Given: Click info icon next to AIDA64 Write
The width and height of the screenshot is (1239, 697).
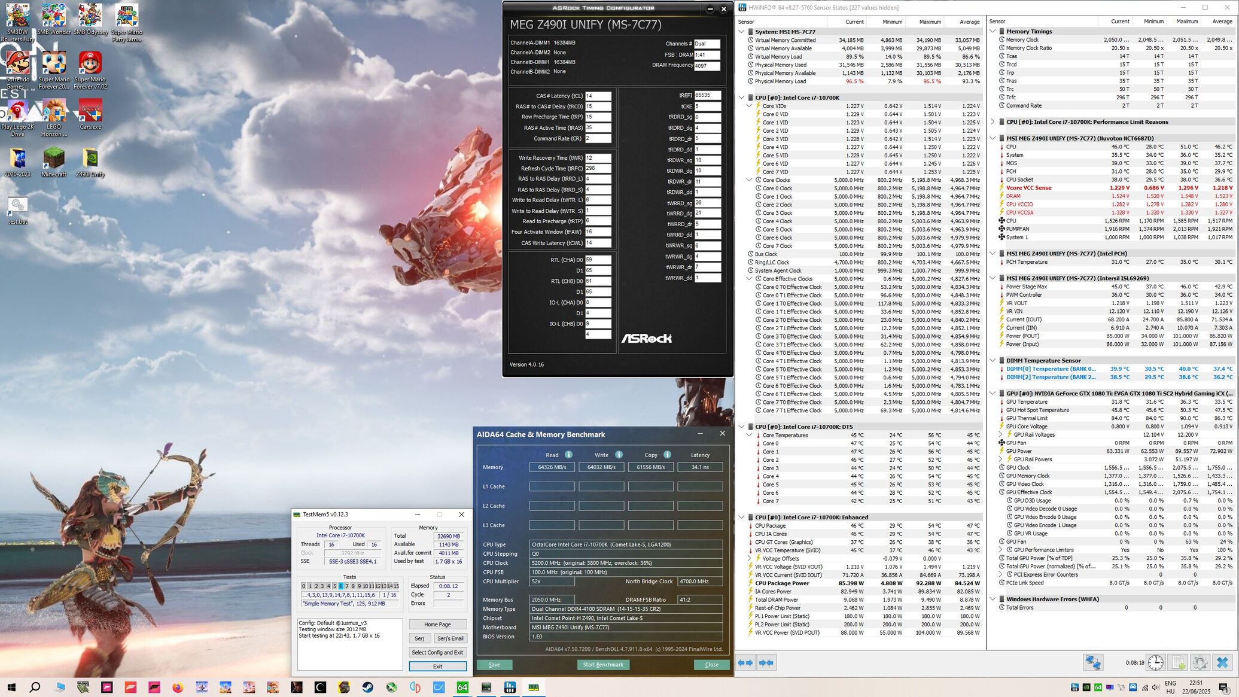Looking at the screenshot, I should [619, 455].
